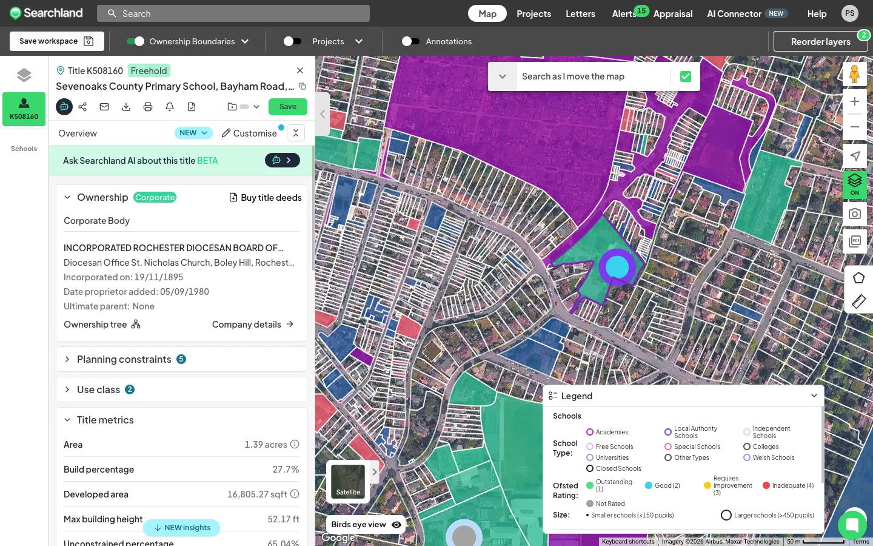The height and width of the screenshot is (546, 873).
Task: Zoom in on the map
Action: [855, 101]
